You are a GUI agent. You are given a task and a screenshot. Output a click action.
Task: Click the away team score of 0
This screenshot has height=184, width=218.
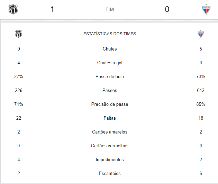(167, 9)
